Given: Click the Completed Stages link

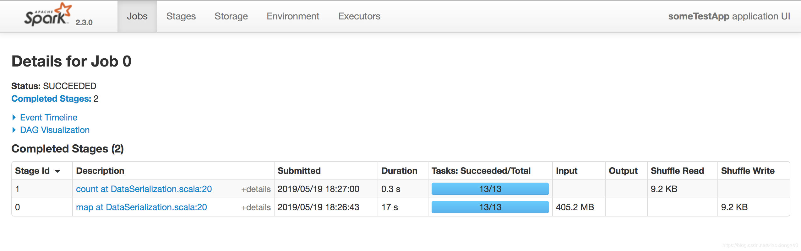Looking at the screenshot, I should pyautogui.click(x=51, y=99).
